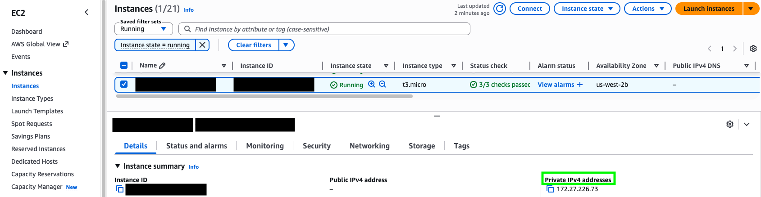The image size is (761, 197).
Task: Switch to the Networking tab
Action: tap(369, 146)
